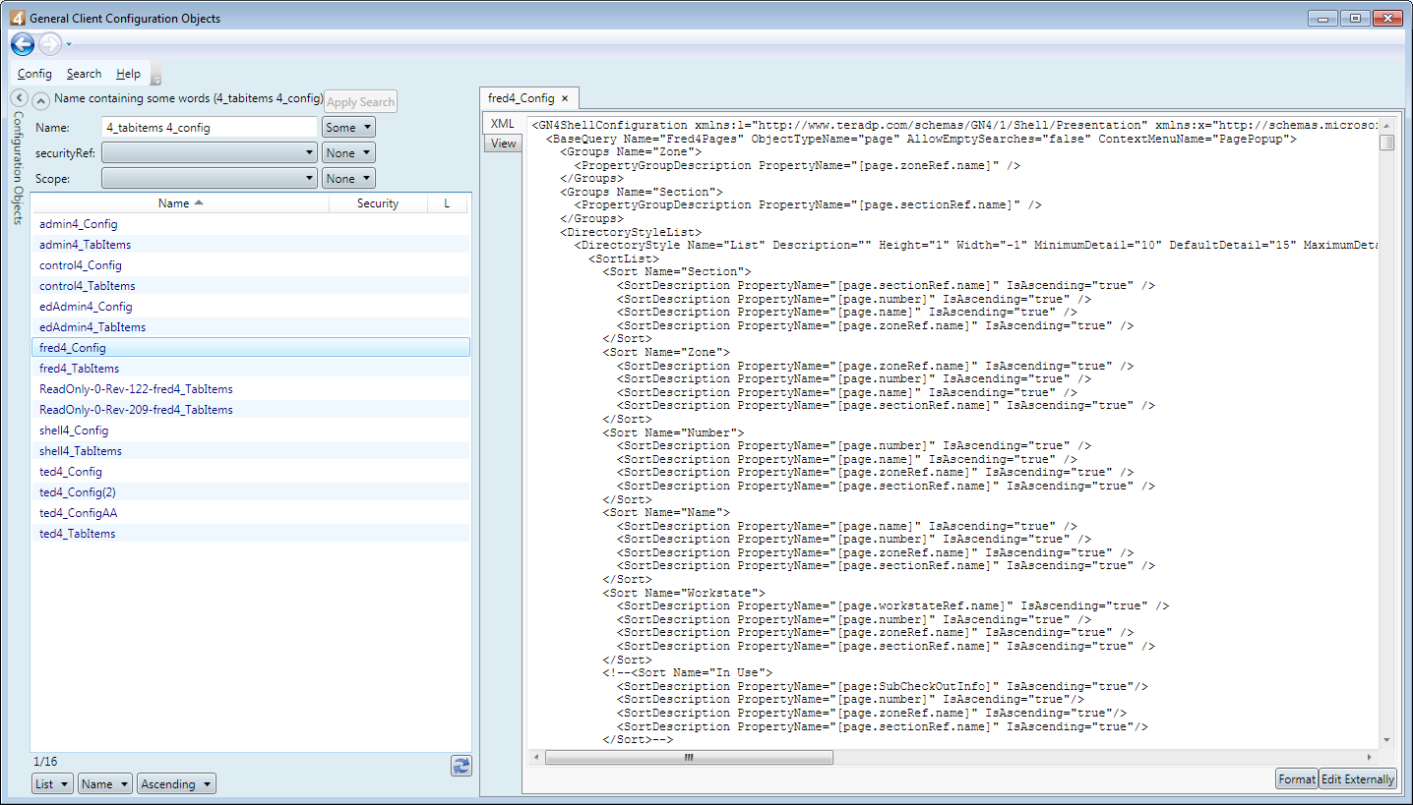Open the navigation history dropdown arrow

pos(69,44)
